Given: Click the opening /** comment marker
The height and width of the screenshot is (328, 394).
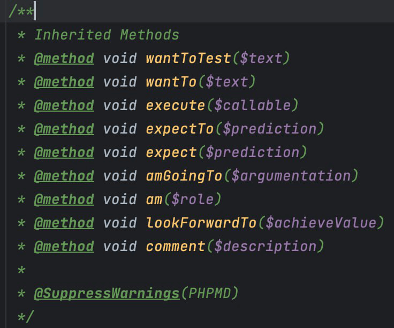Looking at the screenshot, I should pos(19,12).
